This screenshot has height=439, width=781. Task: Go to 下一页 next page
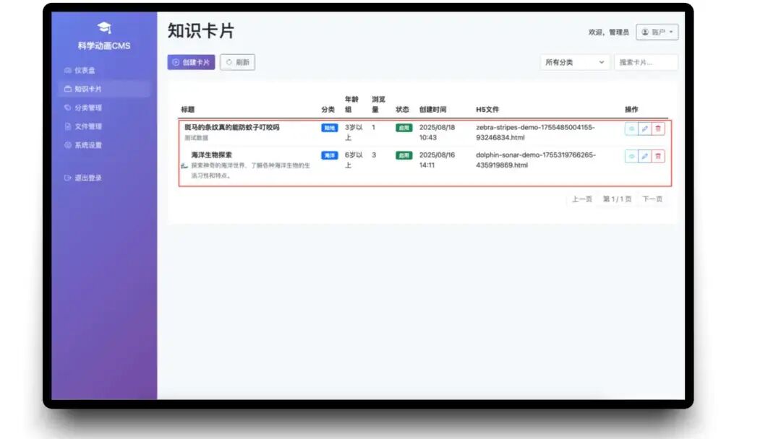652,199
